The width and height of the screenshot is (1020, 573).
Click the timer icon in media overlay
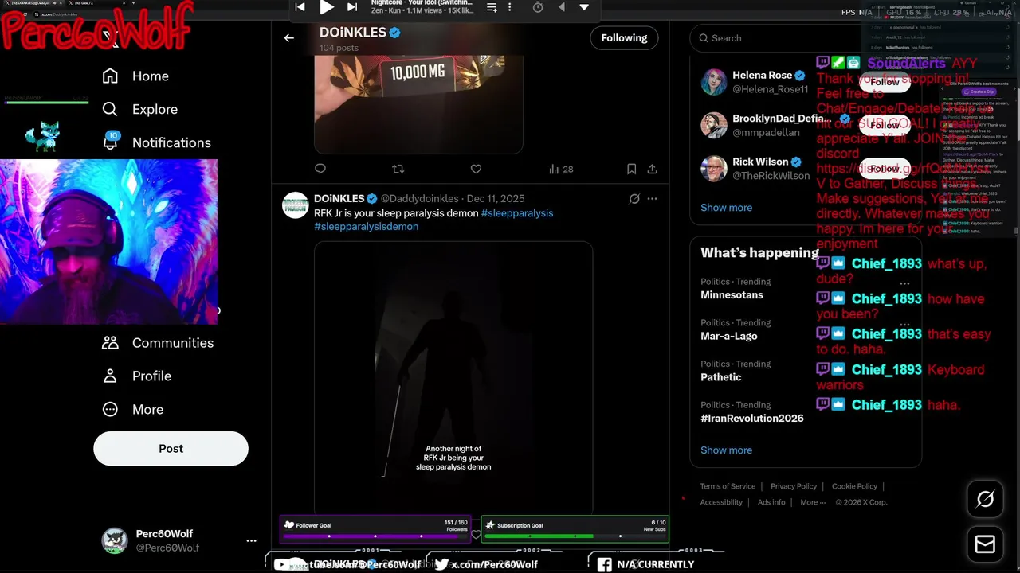pyautogui.click(x=538, y=7)
